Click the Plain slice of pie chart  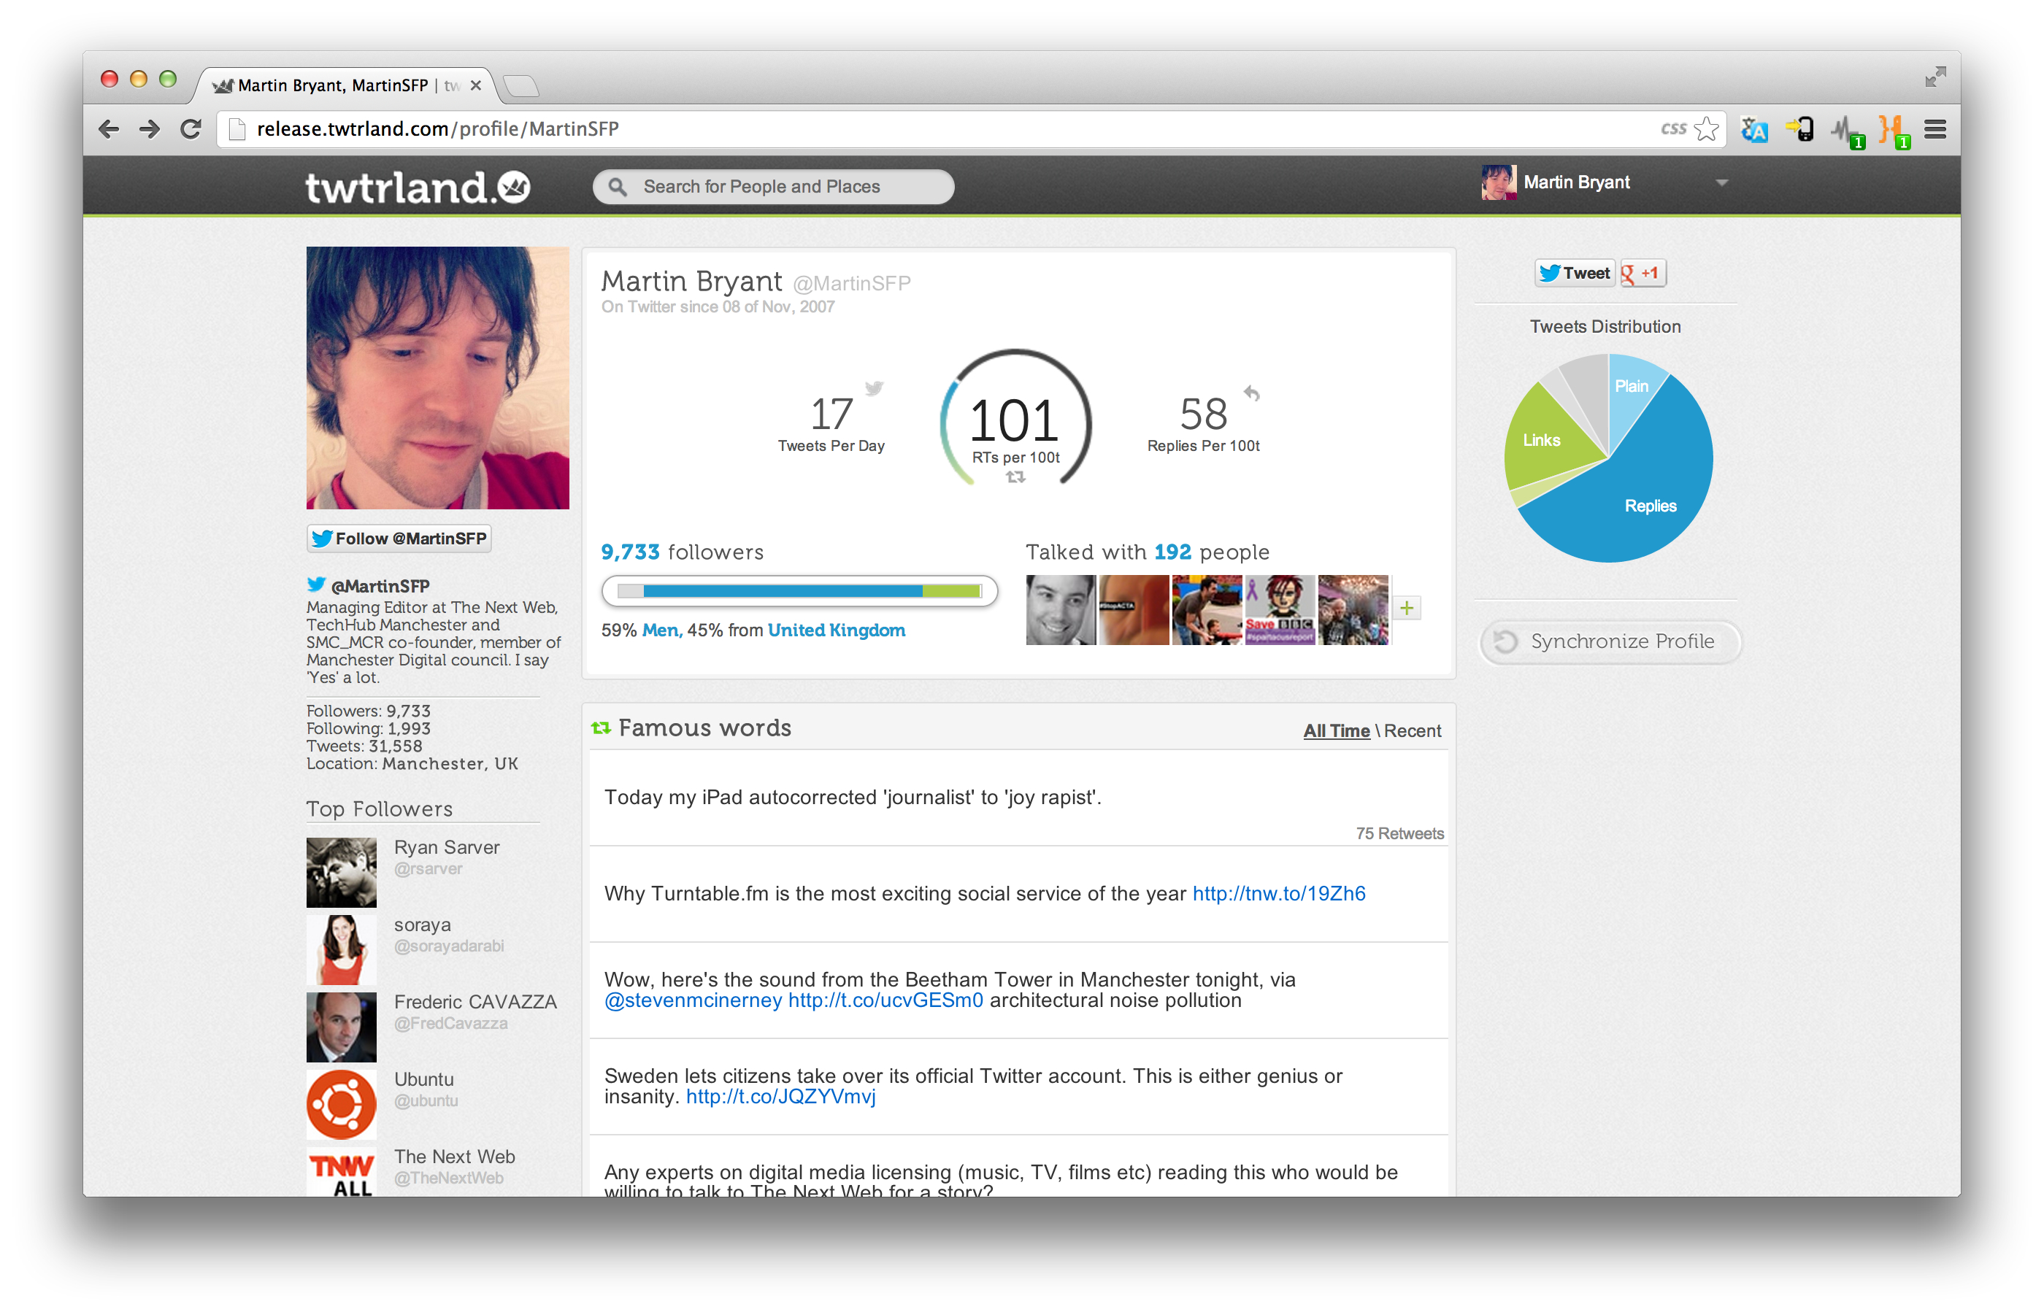click(x=1630, y=387)
